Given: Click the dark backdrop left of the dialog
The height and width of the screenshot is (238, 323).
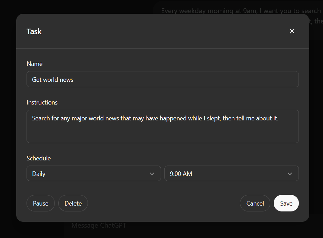Looking at the screenshot, I should click(x=8, y=121).
